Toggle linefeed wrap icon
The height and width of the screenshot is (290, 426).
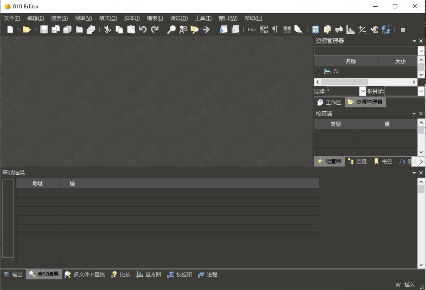point(264,29)
